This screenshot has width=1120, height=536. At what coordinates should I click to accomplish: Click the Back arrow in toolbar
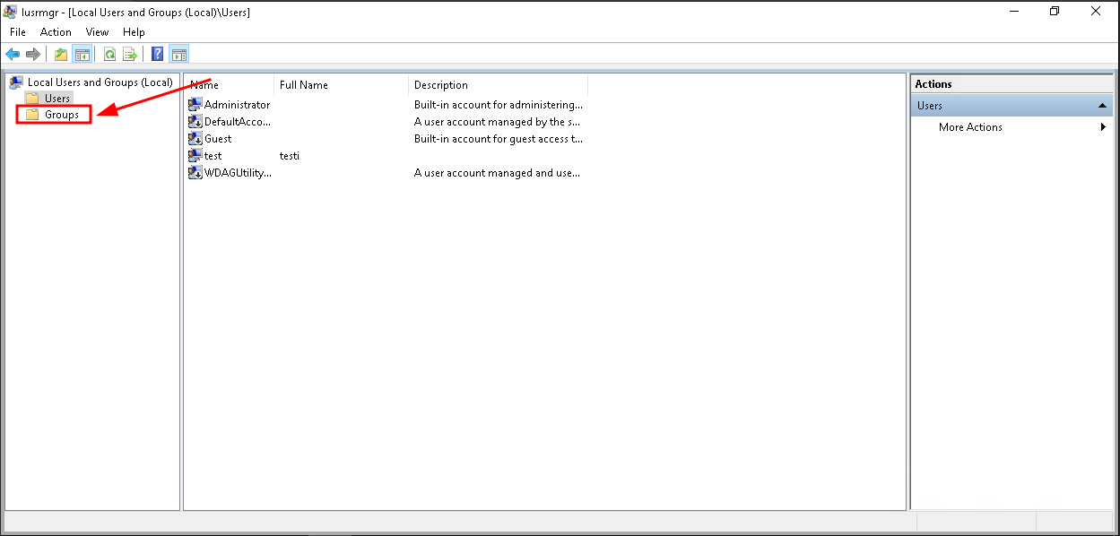tap(13, 54)
